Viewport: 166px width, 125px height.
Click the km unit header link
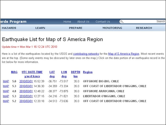click(75, 76)
